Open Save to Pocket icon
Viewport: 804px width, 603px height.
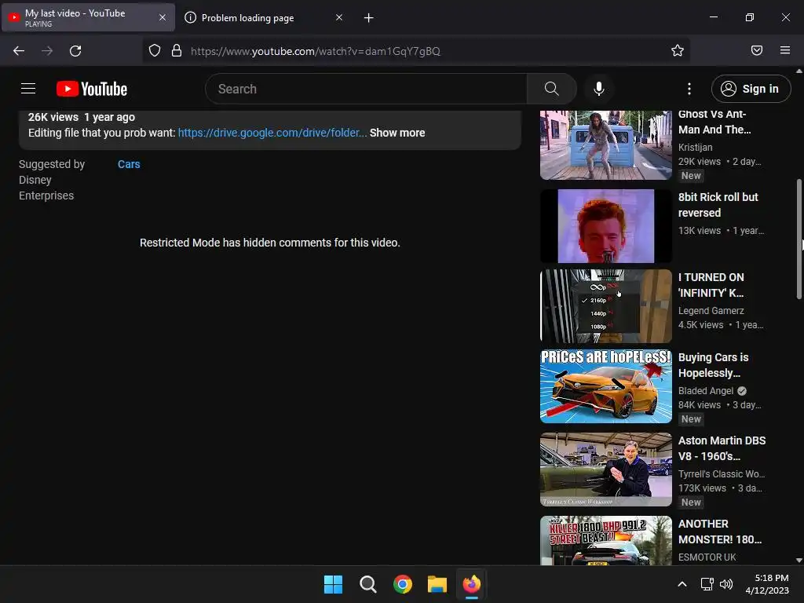(x=756, y=50)
